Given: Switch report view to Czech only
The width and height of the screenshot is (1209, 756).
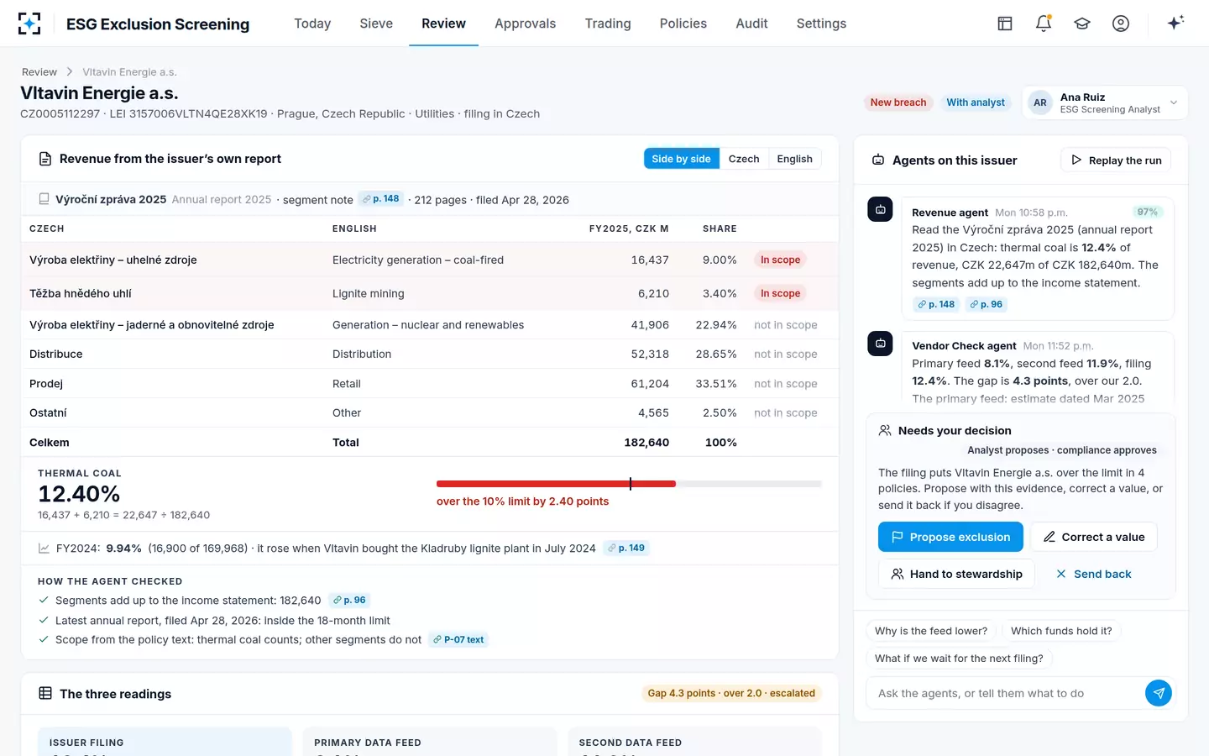Looking at the screenshot, I should [x=744, y=159].
